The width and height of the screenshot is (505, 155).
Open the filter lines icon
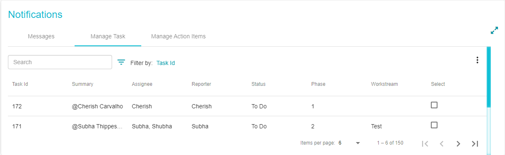pos(121,62)
